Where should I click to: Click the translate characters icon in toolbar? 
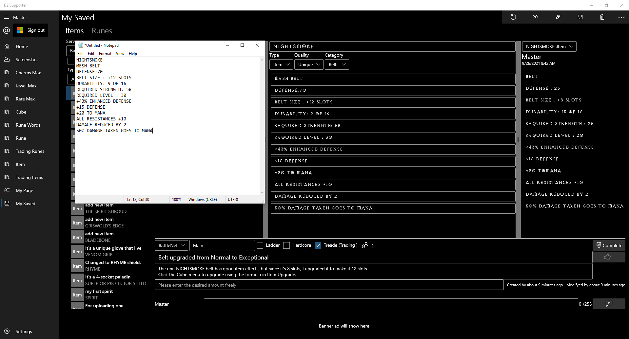coord(558,17)
